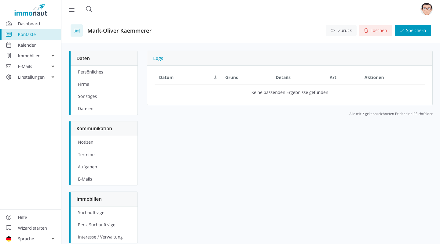The image size is (440, 244).
Task: Click the contact card icon beside name
Action: pos(77,30)
